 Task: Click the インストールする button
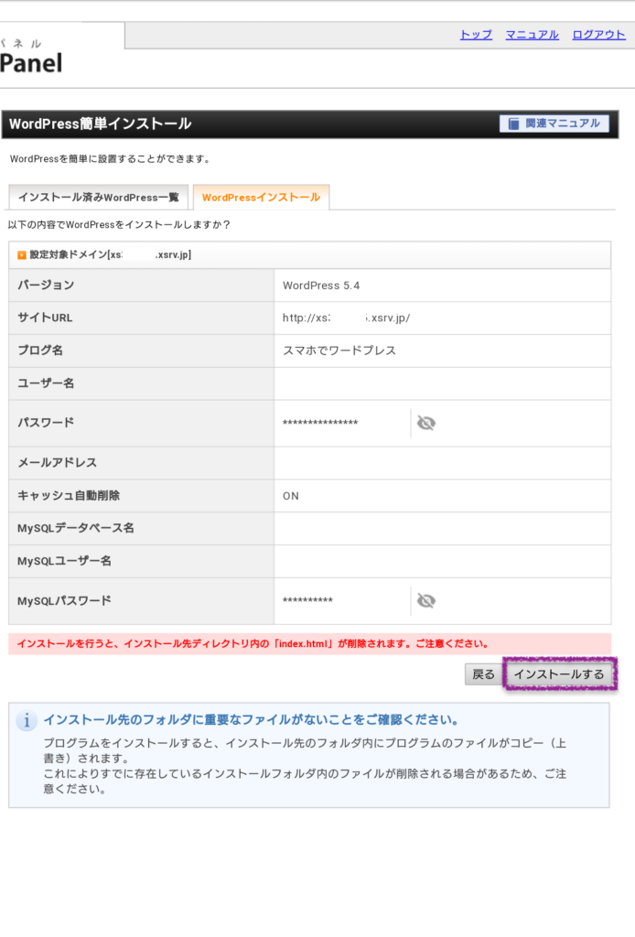[559, 674]
